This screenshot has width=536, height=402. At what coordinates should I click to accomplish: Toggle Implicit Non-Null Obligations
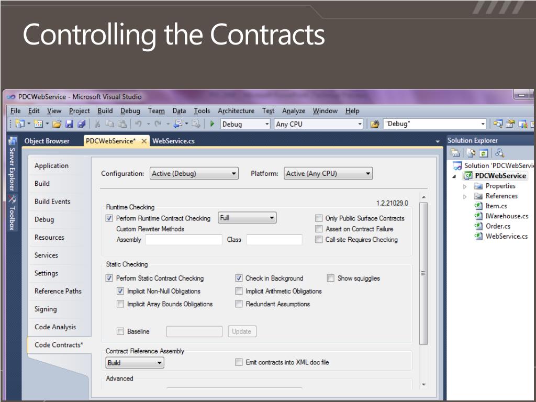[120, 291]
